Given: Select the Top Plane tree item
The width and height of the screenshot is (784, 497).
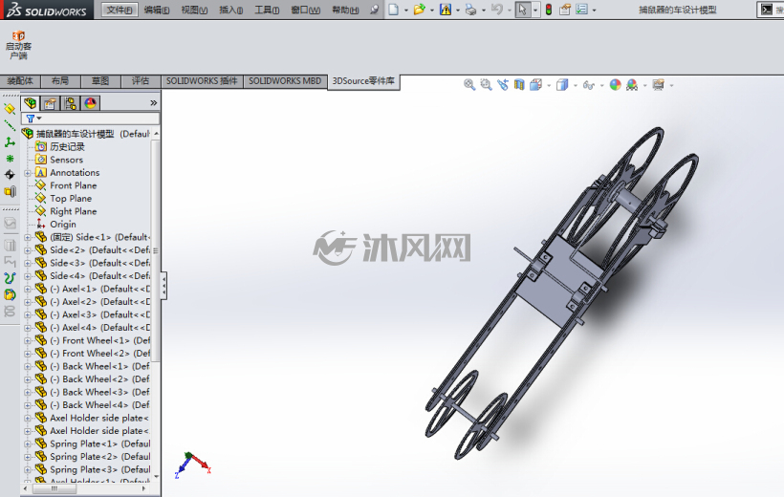Looking at the screenshot, I should 71,199.
